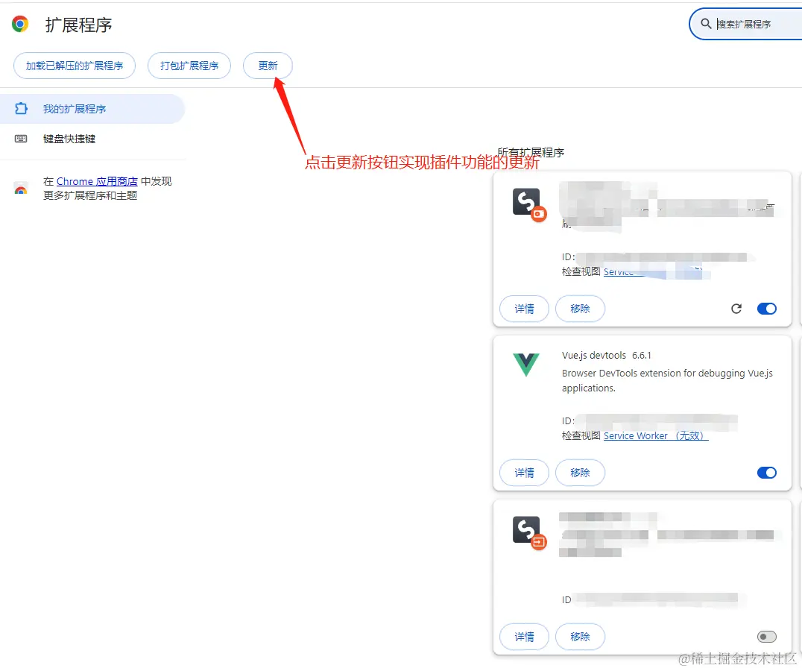Click the 加载已解压的扩展程序 button
Viewport: 802px width, 671px height.
coord(75,66)
